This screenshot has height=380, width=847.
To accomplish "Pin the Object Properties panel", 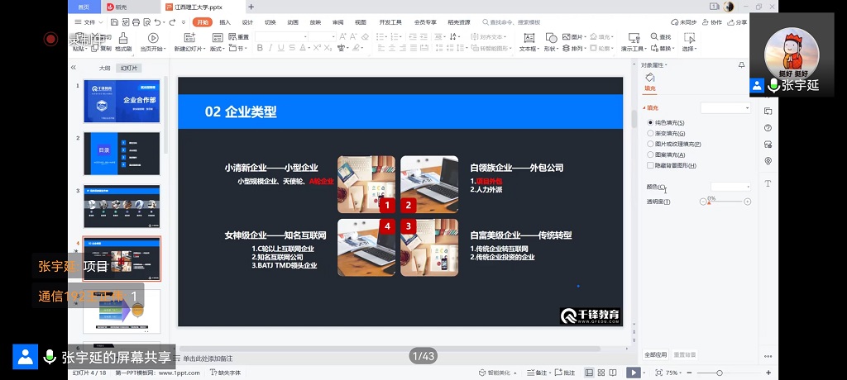I will point(742,65).
